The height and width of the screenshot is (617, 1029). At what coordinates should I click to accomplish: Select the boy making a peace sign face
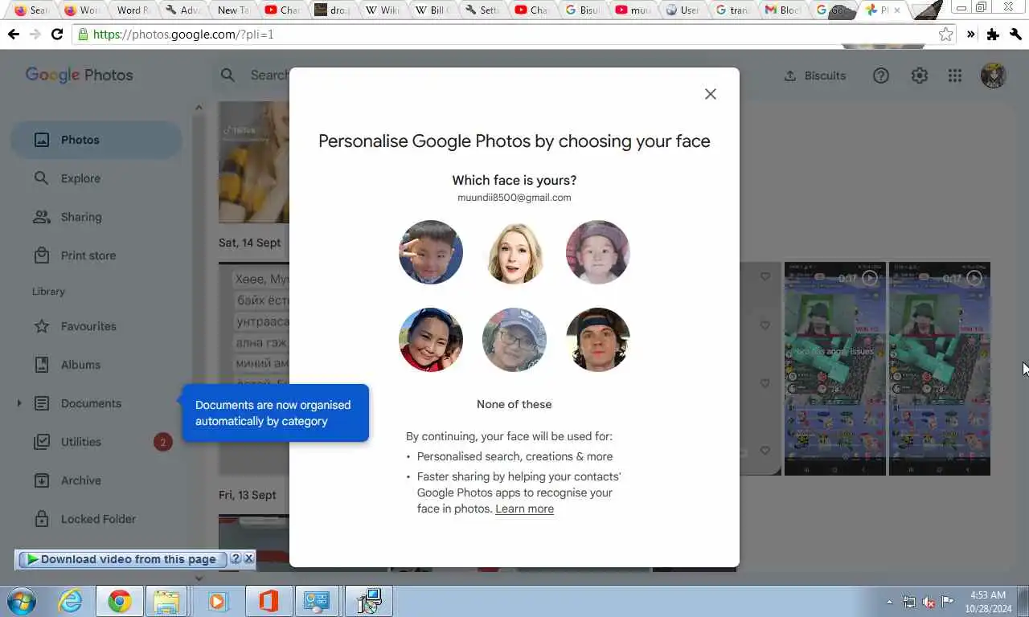pyautogui.click(x=431, y=252)
